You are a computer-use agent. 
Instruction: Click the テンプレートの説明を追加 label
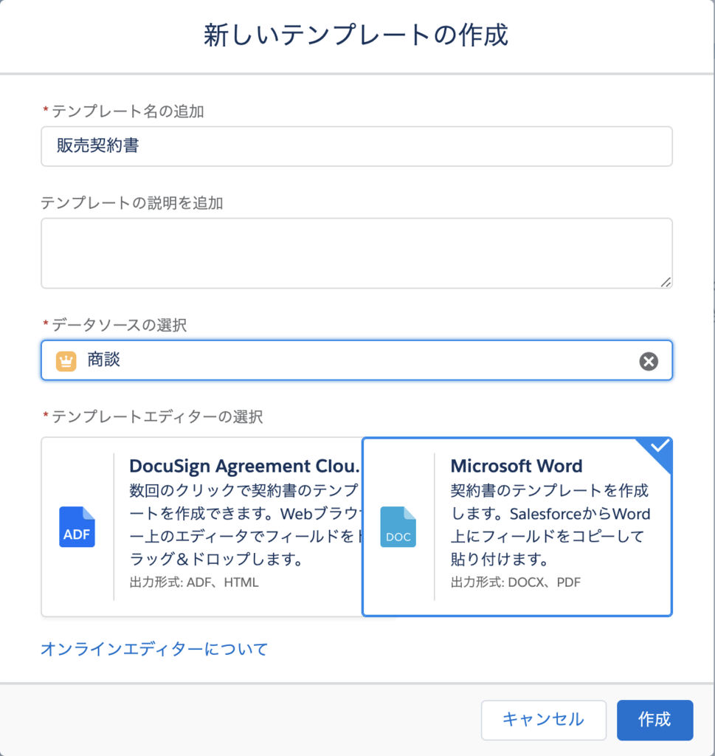tap(131, 203)
